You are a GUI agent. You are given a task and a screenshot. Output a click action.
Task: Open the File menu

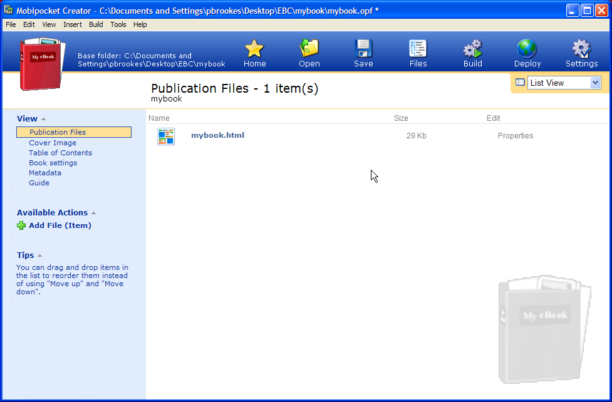pos(11,24)
